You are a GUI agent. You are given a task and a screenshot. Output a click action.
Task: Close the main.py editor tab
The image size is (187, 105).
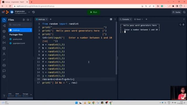47,19
